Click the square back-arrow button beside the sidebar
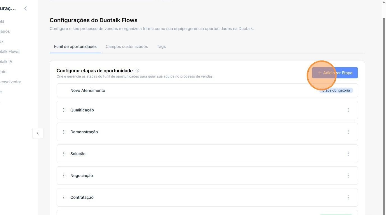 (x=38, y=133)
